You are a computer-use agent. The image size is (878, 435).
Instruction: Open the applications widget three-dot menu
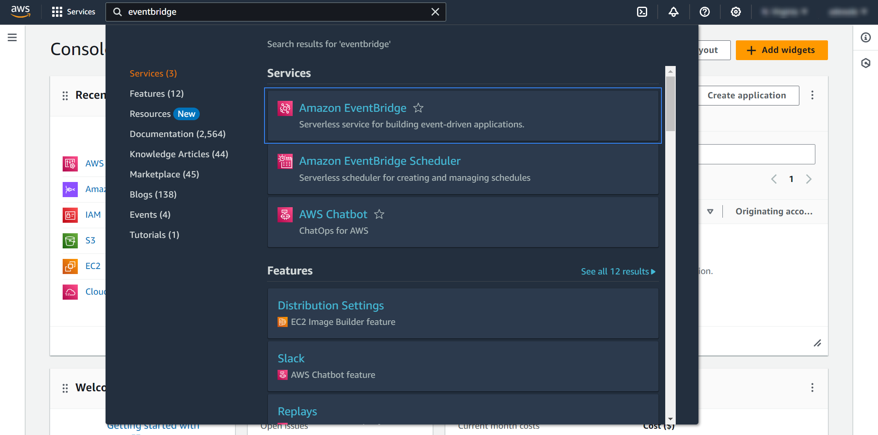click(x=812, y=95)
